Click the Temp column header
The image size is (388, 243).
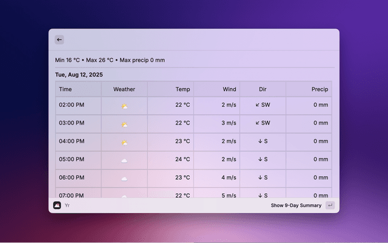[182, 89]
